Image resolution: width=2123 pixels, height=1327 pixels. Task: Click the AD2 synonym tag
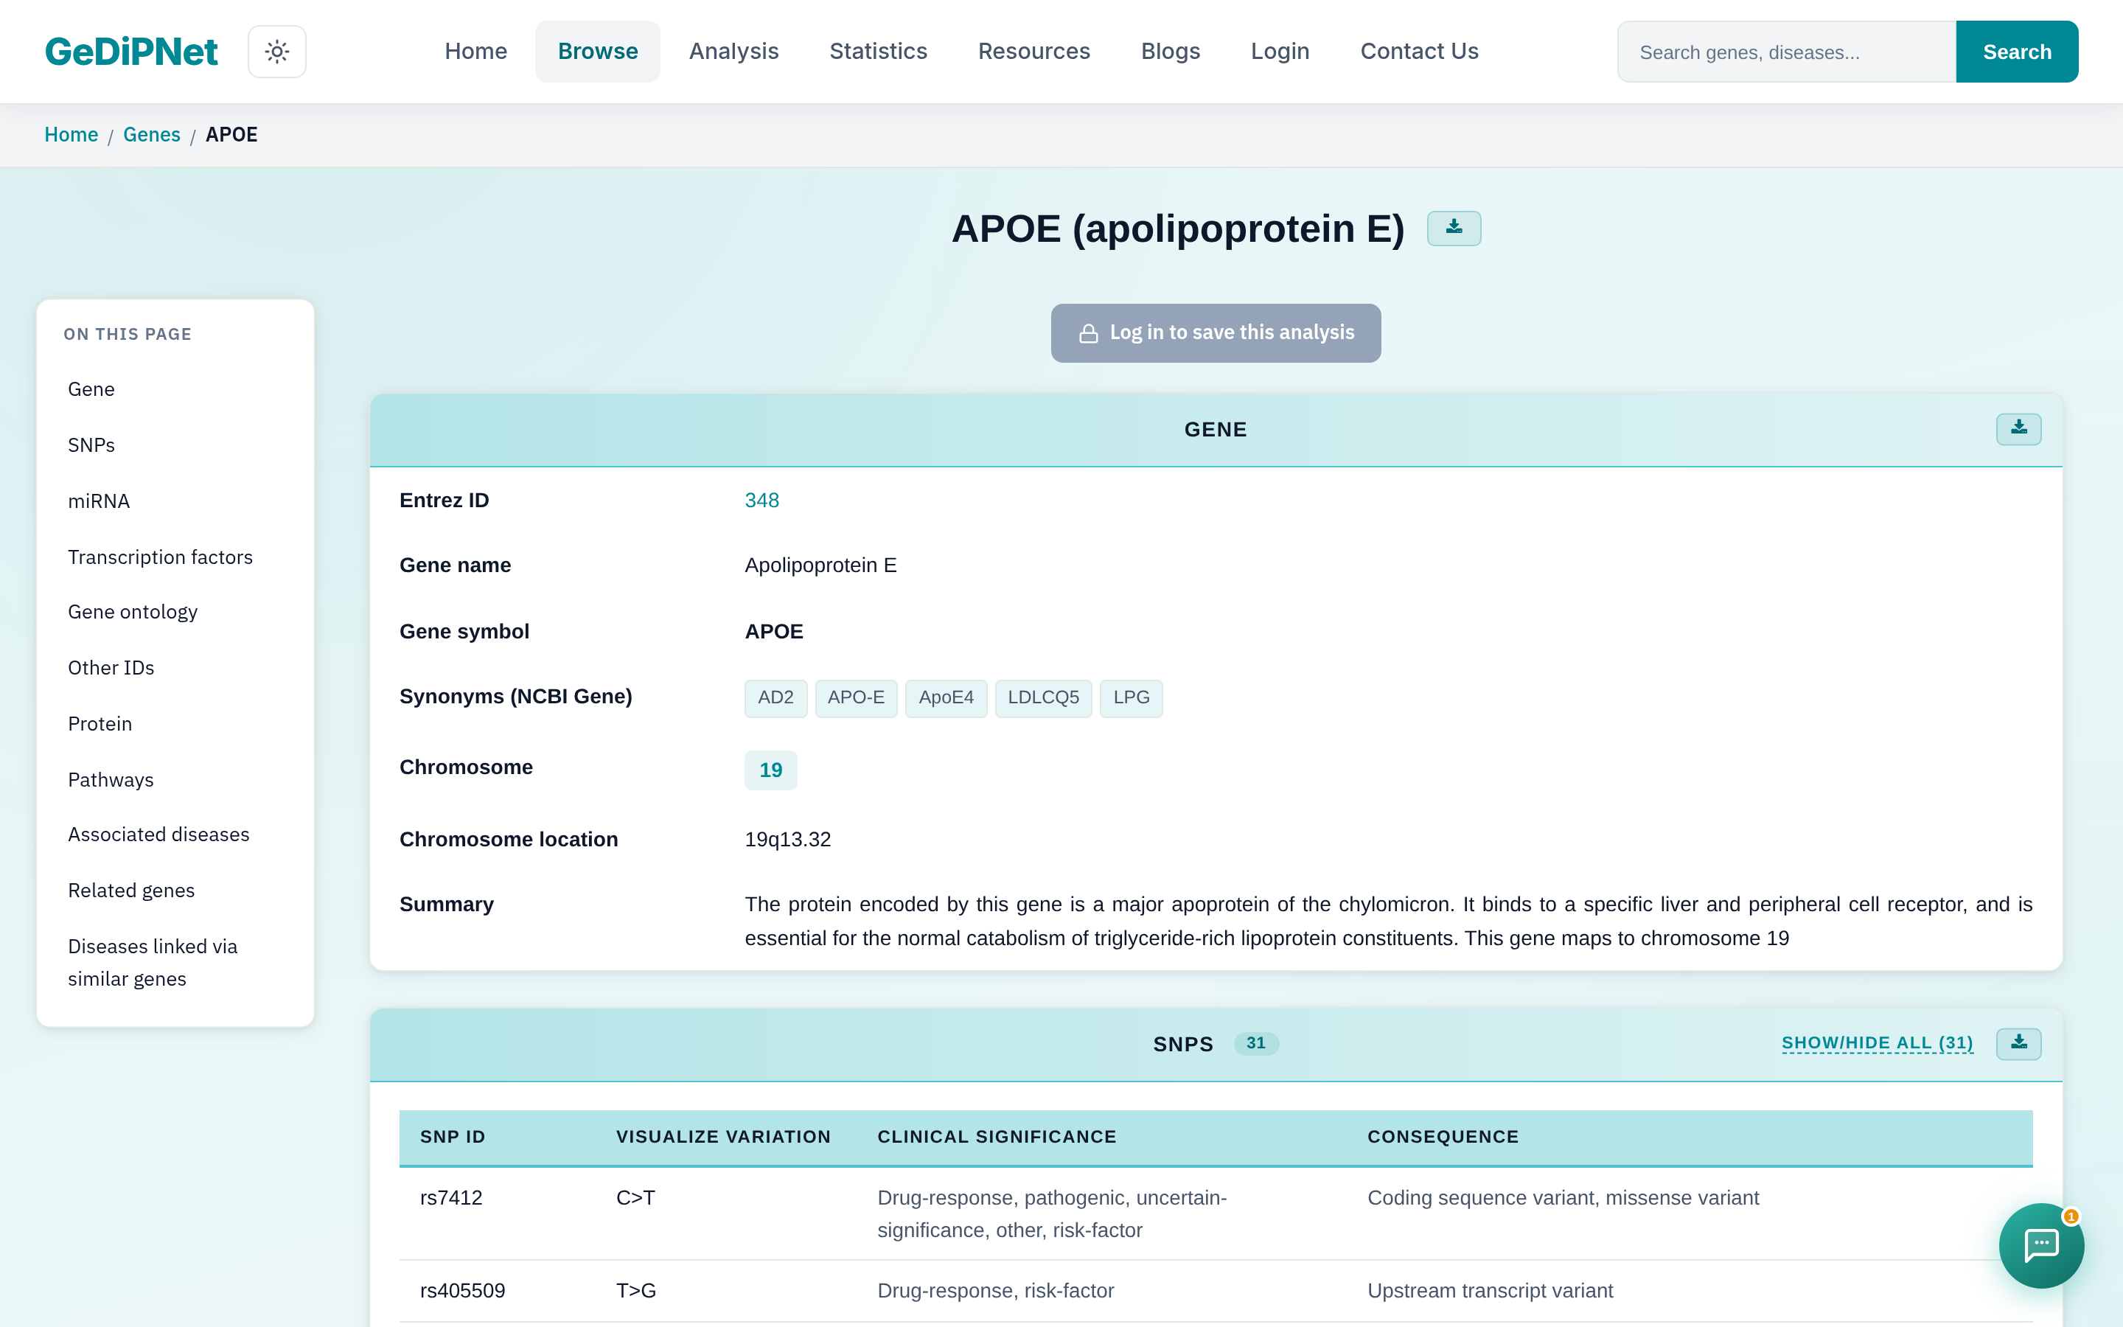[x=775, y=697]
